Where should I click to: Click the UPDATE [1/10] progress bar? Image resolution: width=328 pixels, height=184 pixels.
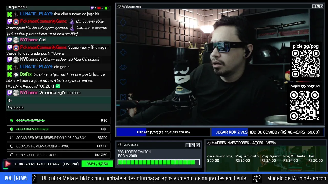click(163, 132)
